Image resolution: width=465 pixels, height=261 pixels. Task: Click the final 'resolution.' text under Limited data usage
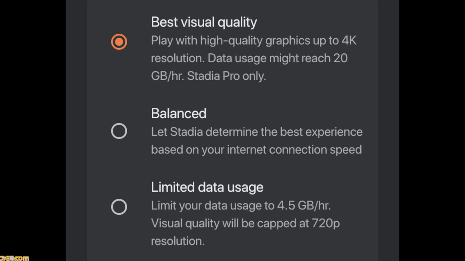pos(178,241)
